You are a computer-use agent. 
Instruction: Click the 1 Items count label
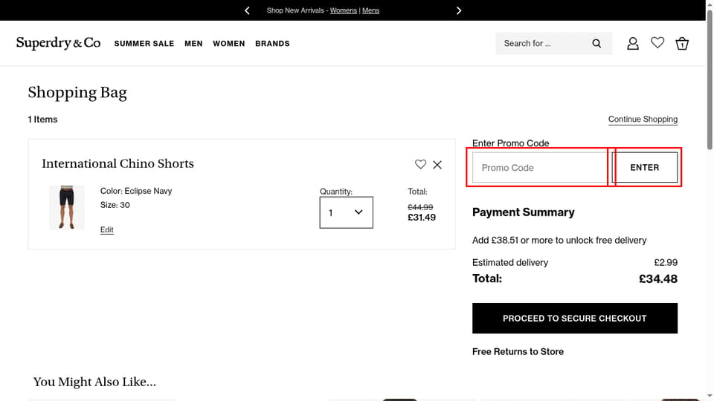coord(42,120)
